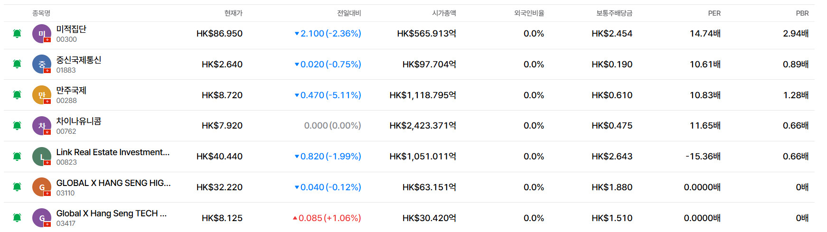Screen dimensions: 827x232
Task: Click price HK$32.220
Action: tap(219, 187)
